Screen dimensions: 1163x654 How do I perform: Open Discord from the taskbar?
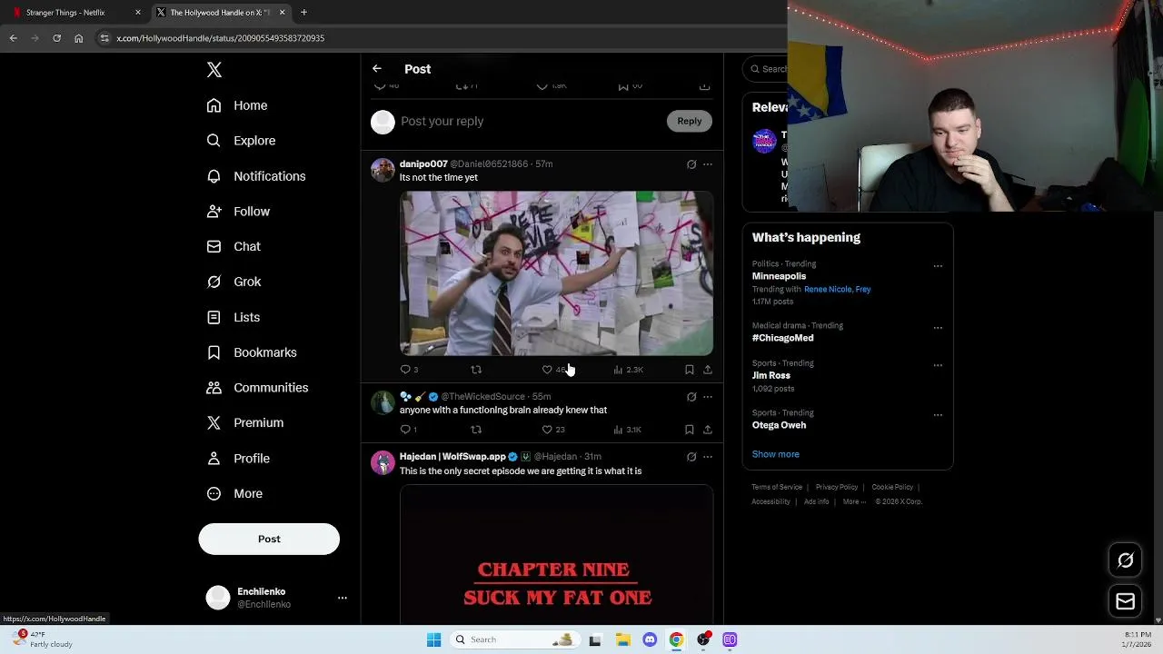650,639
